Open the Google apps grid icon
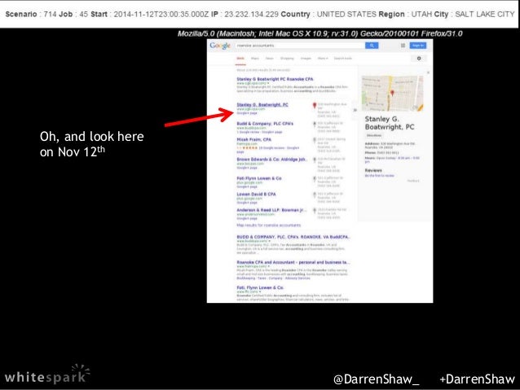 point(403,46)
